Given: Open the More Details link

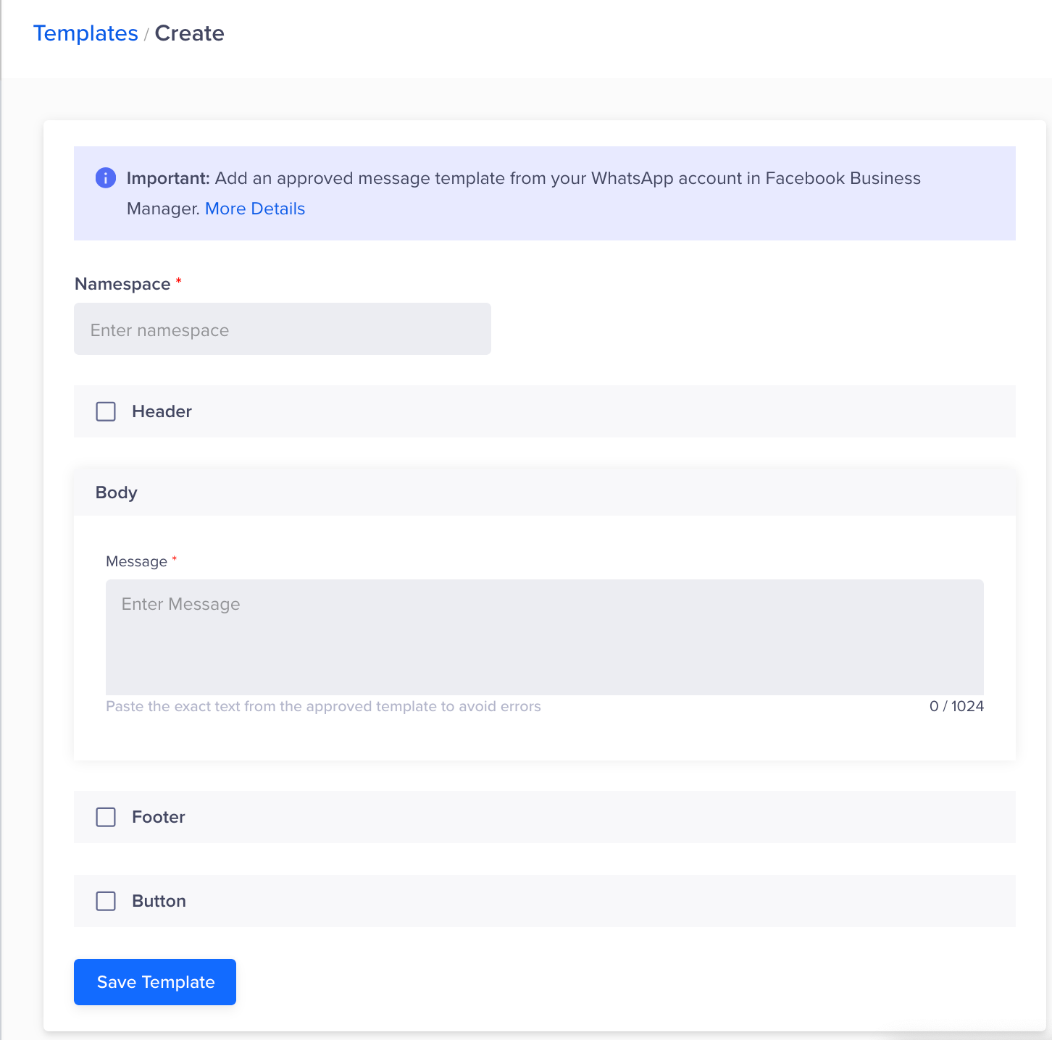Looking at the screenshot, I should (255, 209).
